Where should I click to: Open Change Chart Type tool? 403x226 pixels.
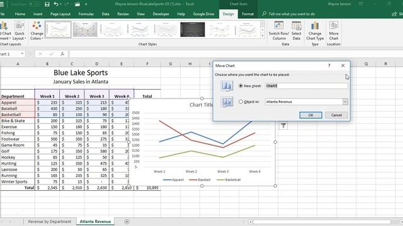click(315, 31)
